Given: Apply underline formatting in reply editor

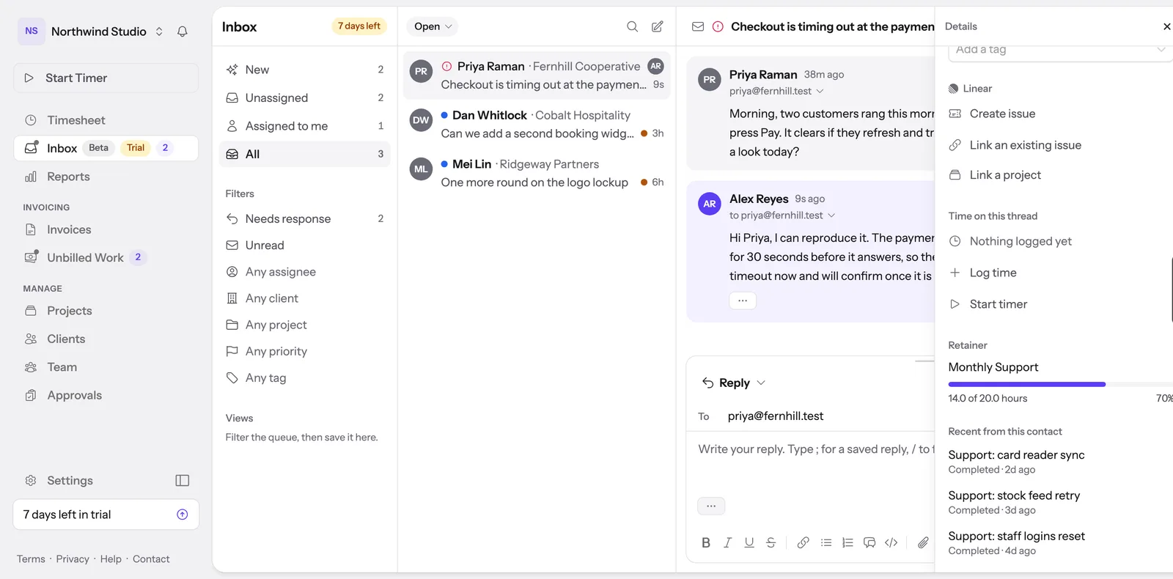Looking at the screenshot, I should click(749, 542).
